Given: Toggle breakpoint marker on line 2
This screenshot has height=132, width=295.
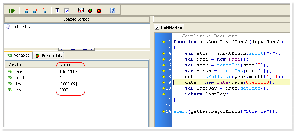Looking at the screenshot, I should [x=164, y=42].
